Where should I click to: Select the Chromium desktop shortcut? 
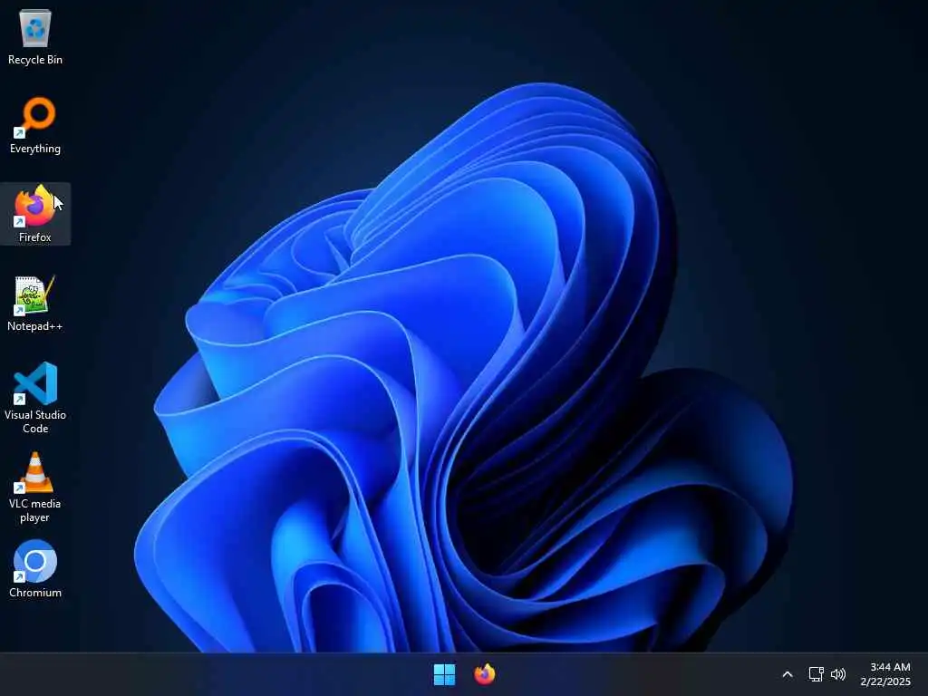coord(35,569)
